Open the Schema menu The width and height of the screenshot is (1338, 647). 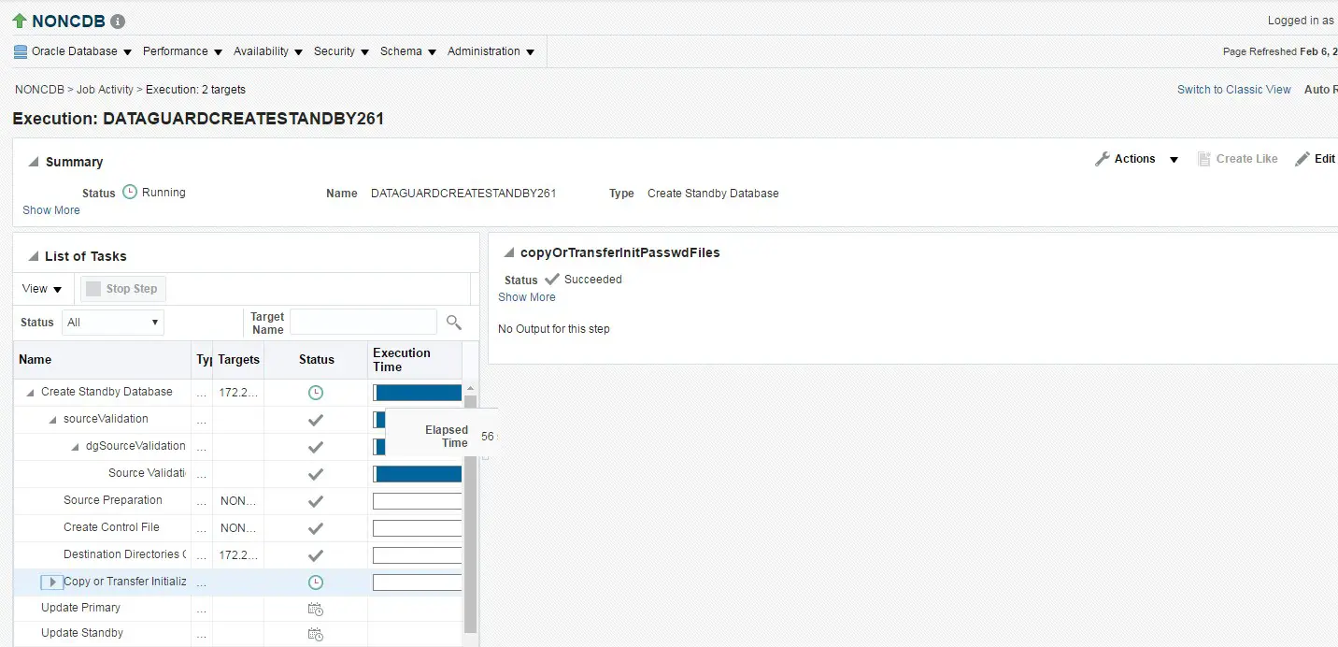tap(408, 51)
